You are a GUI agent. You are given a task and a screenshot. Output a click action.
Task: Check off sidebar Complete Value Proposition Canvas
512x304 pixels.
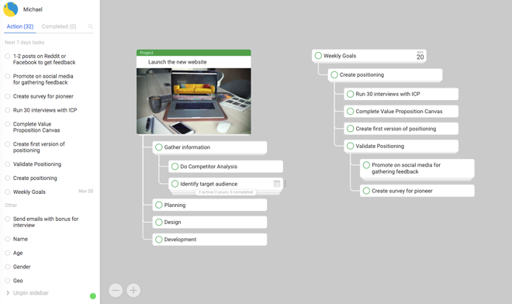click(x=7, y=124)
